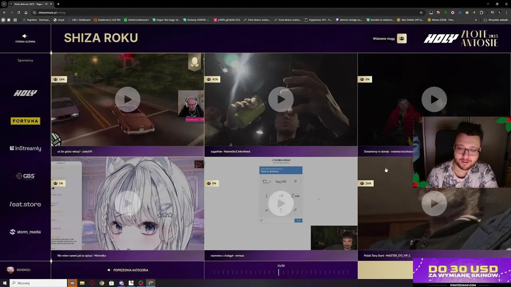
Task: Open Google Chrome from the taskbar
Action: click(x=102, y=283)
